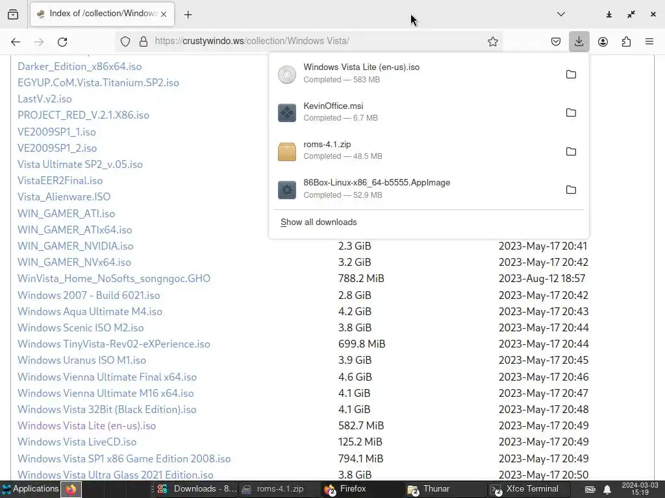Open the notification bell in panel
The width and height of the screenshot is (665, 498).
click(x=607, y=490)
